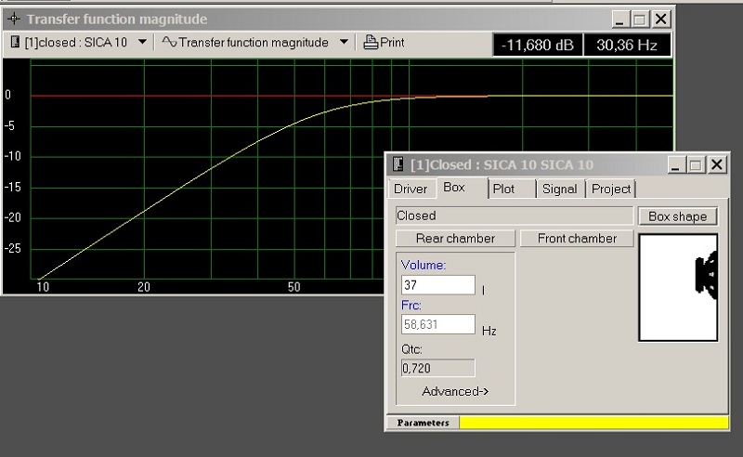
Task: Click the Parameters label in the status bar
Action: [423, 423]
